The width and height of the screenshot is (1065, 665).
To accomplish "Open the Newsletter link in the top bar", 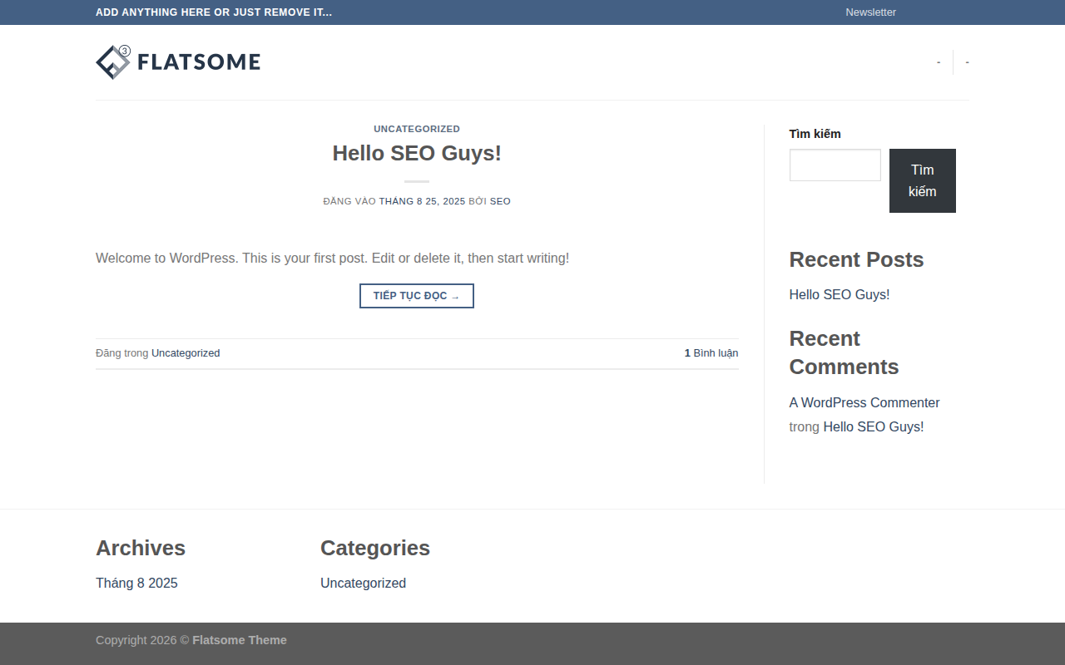I will coord(870,12).
